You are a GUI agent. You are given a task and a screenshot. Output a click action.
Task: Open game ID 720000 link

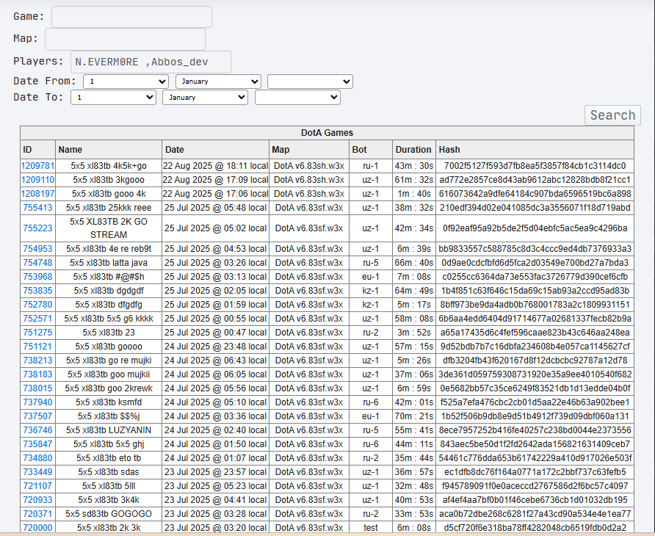[37, 528]
